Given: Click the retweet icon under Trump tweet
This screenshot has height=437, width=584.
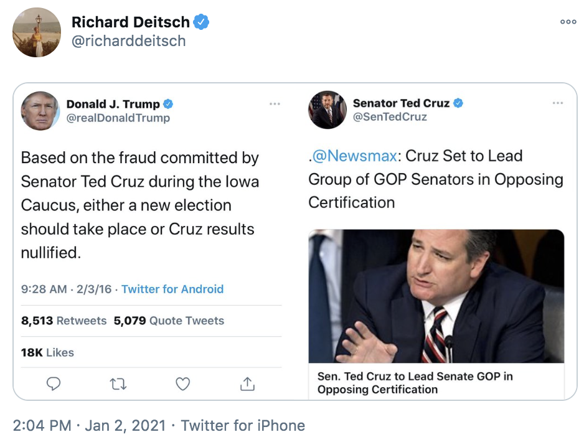Looking at the screenshot, I should [x=118, y=384].
